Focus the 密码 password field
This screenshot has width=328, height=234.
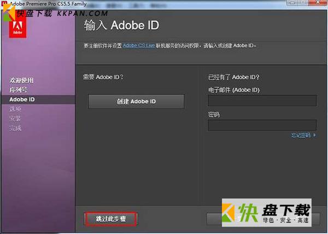point(262,125)
